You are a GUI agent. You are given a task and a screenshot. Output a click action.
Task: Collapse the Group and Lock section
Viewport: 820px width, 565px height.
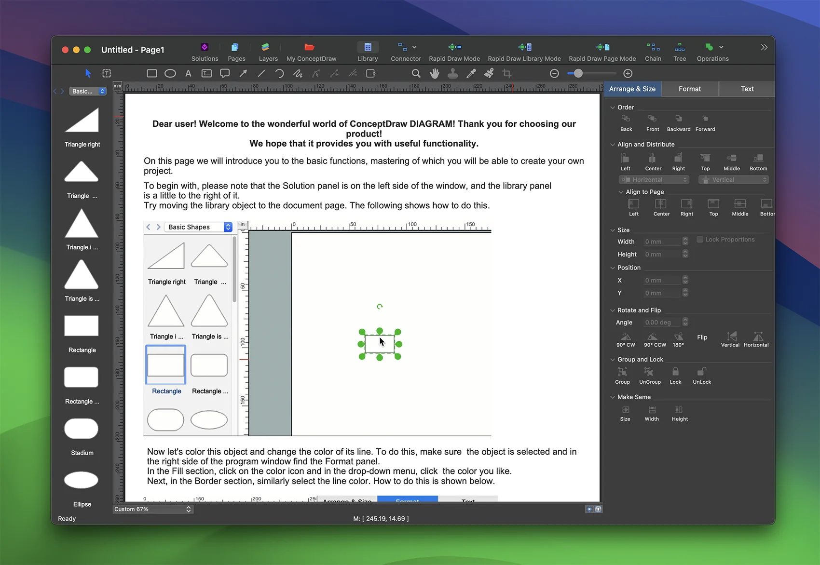pos(613,360)
